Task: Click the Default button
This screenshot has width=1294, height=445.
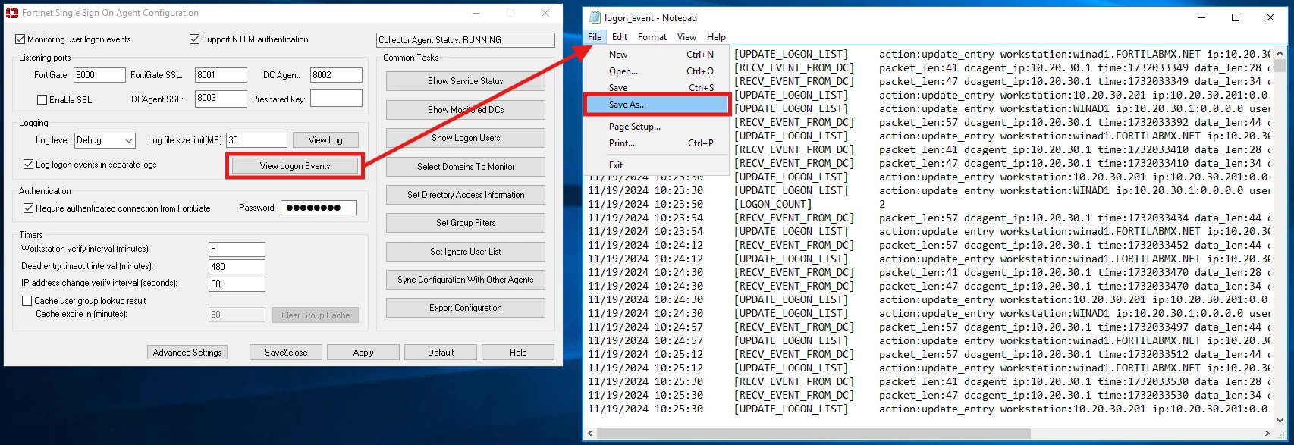Action: pos(441,353)
